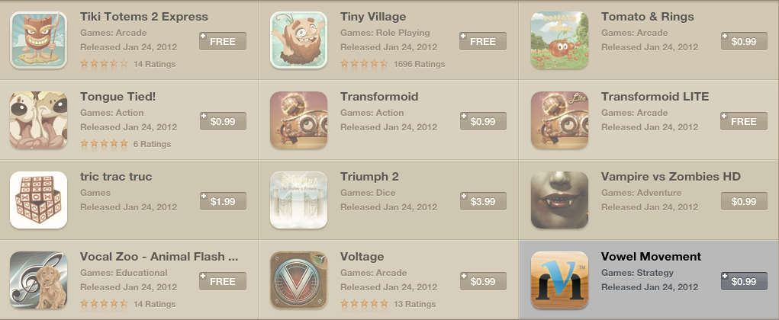Select the Tongue Tied! dogs icon
Viewport: 779px width, 320px height.
tap(39, 120)
